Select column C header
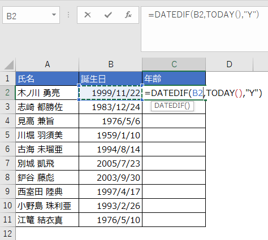The image size is (268, 240). coord(174,64)
